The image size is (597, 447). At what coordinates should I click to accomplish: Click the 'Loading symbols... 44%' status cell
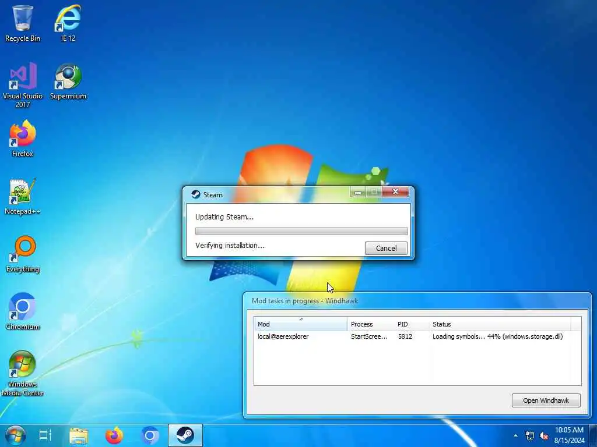pyautogui.click(x=497, y=336)
